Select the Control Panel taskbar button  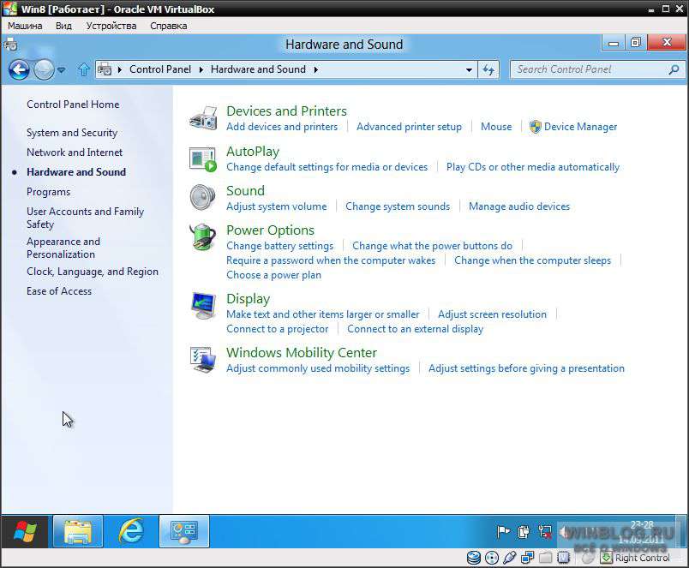tap(184, 531)
